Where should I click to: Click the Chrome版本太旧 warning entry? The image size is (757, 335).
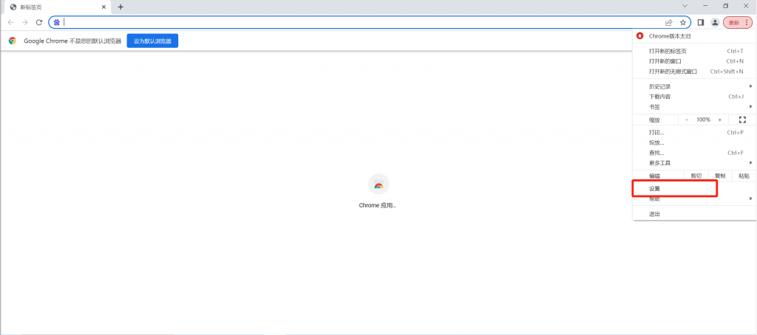point(694,36)
